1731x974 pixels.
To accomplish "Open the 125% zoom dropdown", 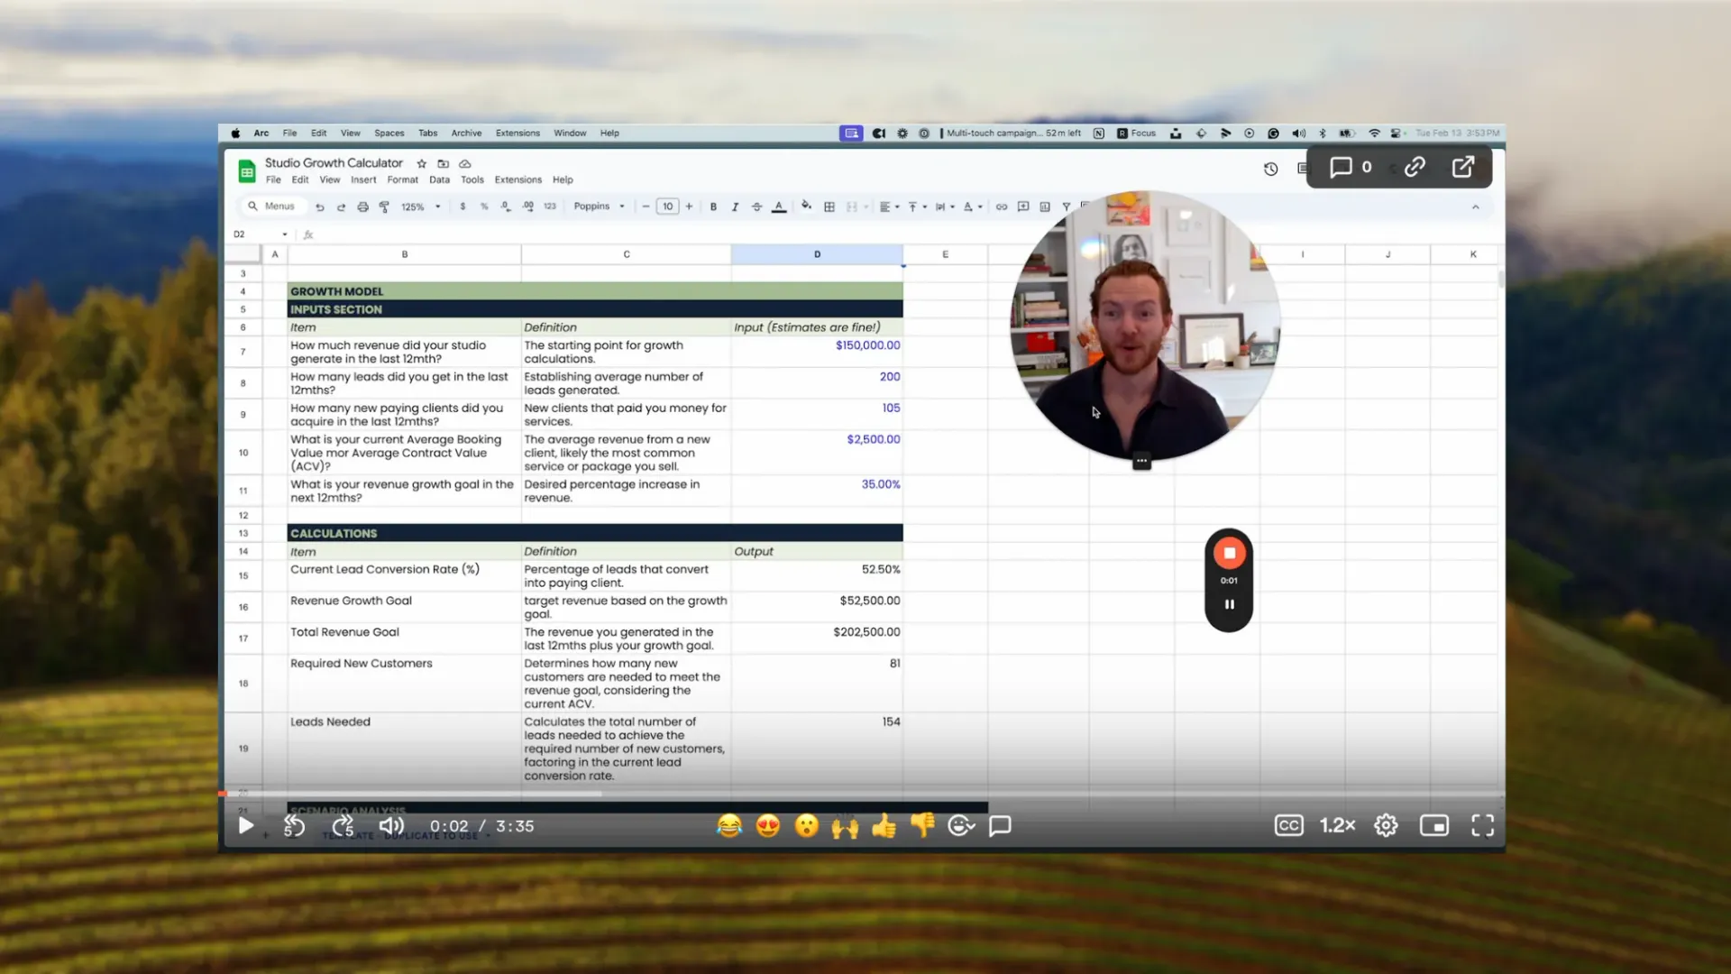I will point(421,207).
